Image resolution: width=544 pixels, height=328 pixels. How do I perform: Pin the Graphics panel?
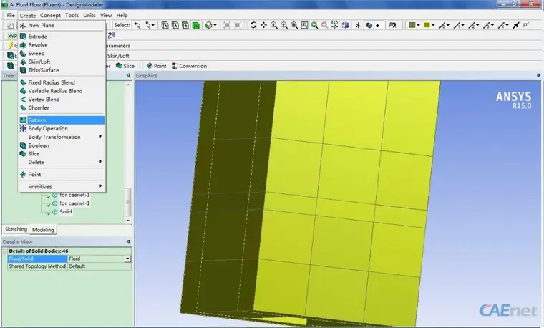[538, 75]
